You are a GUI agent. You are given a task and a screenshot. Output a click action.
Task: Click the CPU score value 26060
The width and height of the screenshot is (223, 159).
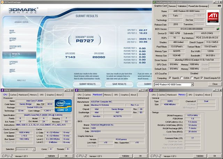[99, 57]
